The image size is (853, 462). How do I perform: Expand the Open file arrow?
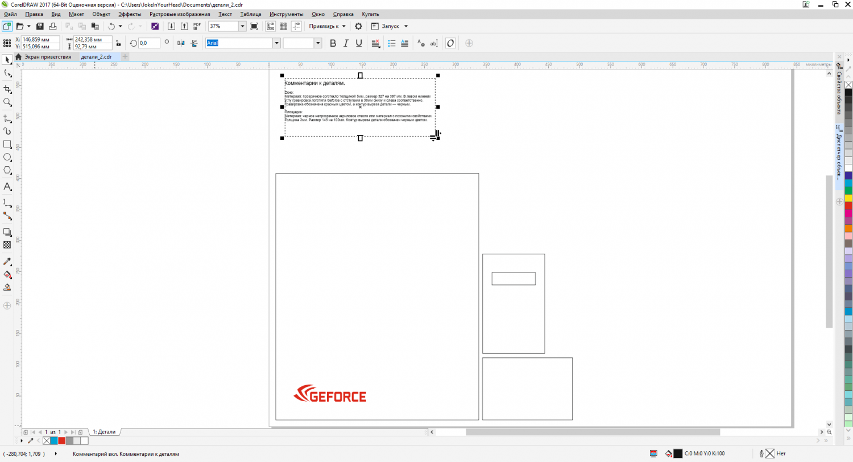29,26
